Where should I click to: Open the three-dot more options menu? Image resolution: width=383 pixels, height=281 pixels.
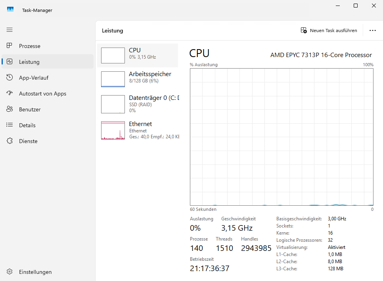372,30
